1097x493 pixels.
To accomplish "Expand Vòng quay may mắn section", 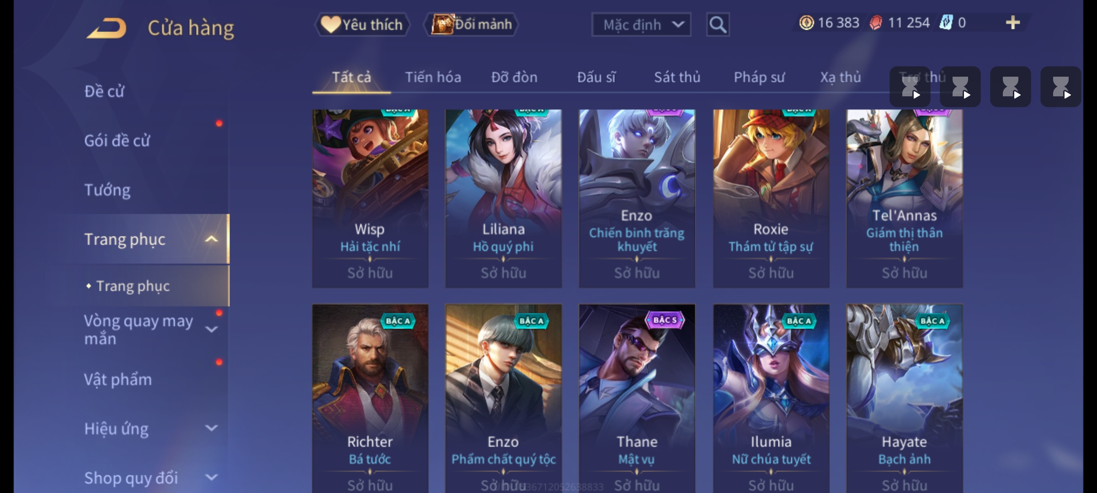I will [x=211, y=329].
